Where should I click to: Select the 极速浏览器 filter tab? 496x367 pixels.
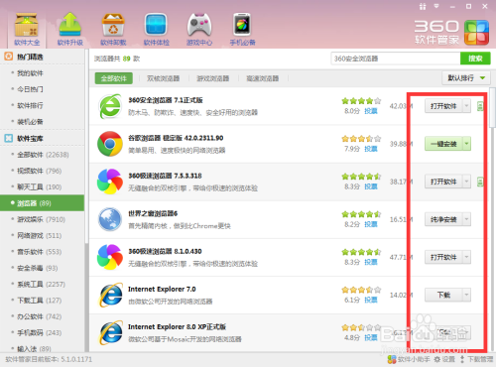coord(263,78)
